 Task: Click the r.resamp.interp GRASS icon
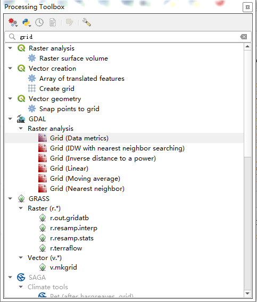(43, 228)
